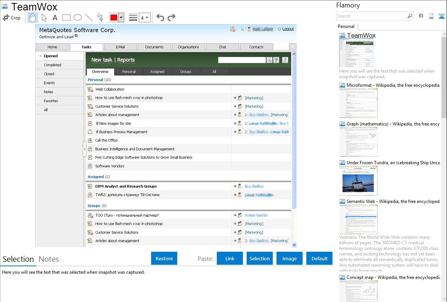Click the Image paste button
The image size is (447, 302).
[x=289, y=258]
